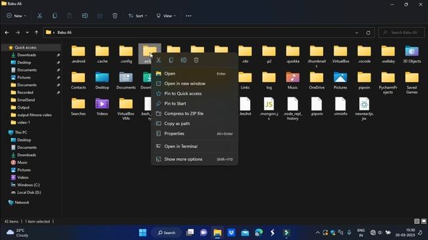Select the OneDrive folder
This screenshot has height=240, width=428.
[x=316, y=81]
